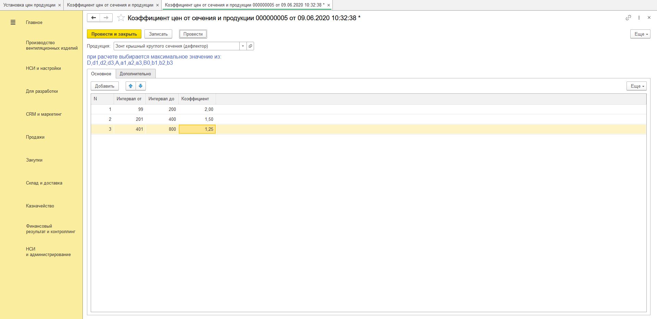This screenshot has width=657, height=319.
Task: Open the selected product card button
Action: (250, 46)
